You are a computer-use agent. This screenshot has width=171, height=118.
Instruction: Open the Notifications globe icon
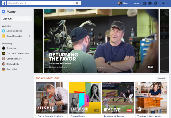tap(155, 3)
